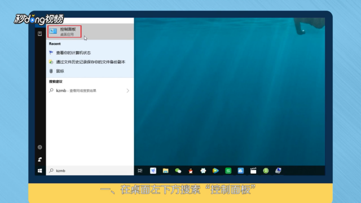
Task: Open WeChat from the taskbar
Action: [x=178, y=170]
